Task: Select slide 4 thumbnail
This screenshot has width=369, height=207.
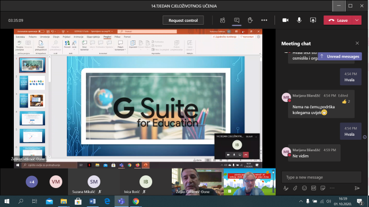Action: point(32,118)
